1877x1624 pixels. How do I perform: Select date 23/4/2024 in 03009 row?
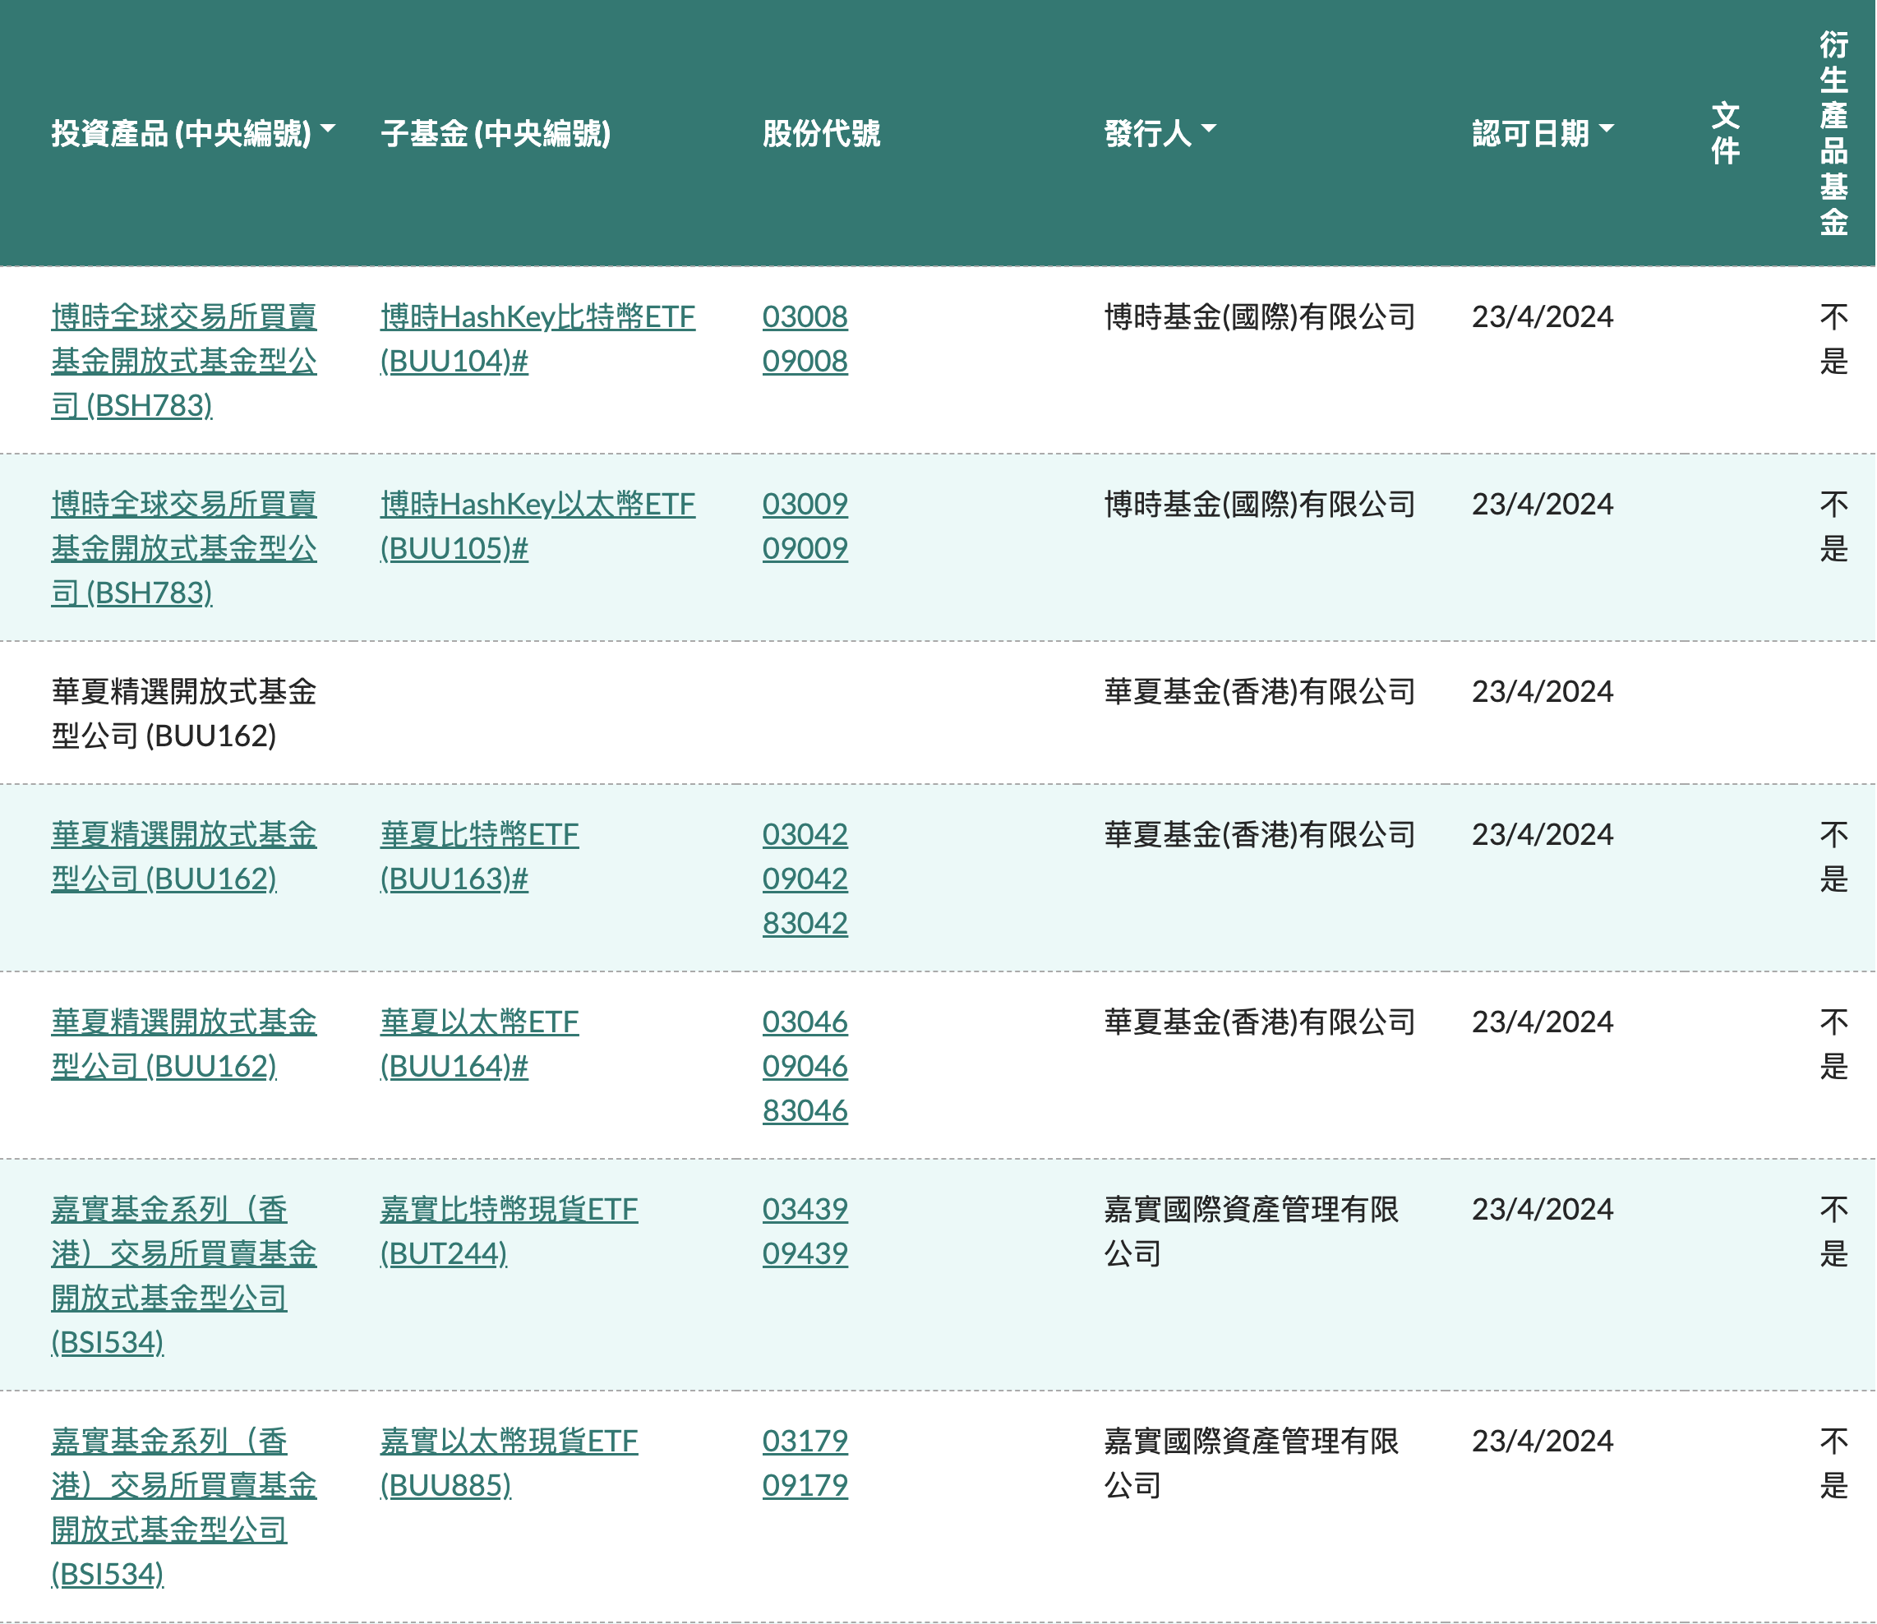tap(1543, 505)
